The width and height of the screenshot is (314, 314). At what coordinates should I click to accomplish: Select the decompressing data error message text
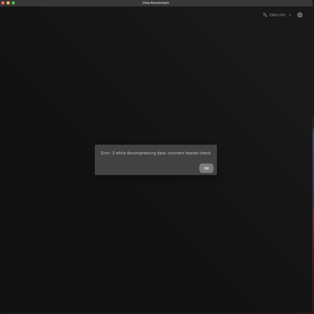(x=155, y=153)
